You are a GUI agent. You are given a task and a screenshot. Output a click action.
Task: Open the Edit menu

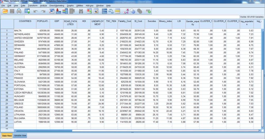point(9,6)
